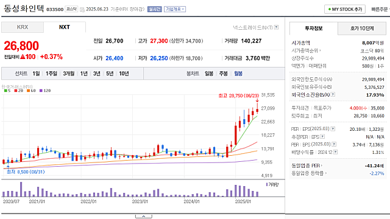Click 최저 8,500 (08/31) chart marker

pyautogui.click(x=26, y=172)
